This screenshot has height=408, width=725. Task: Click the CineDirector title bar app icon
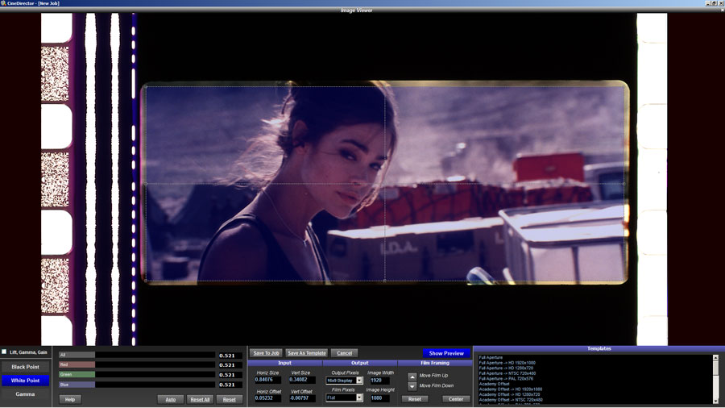[x=4, y=3]
